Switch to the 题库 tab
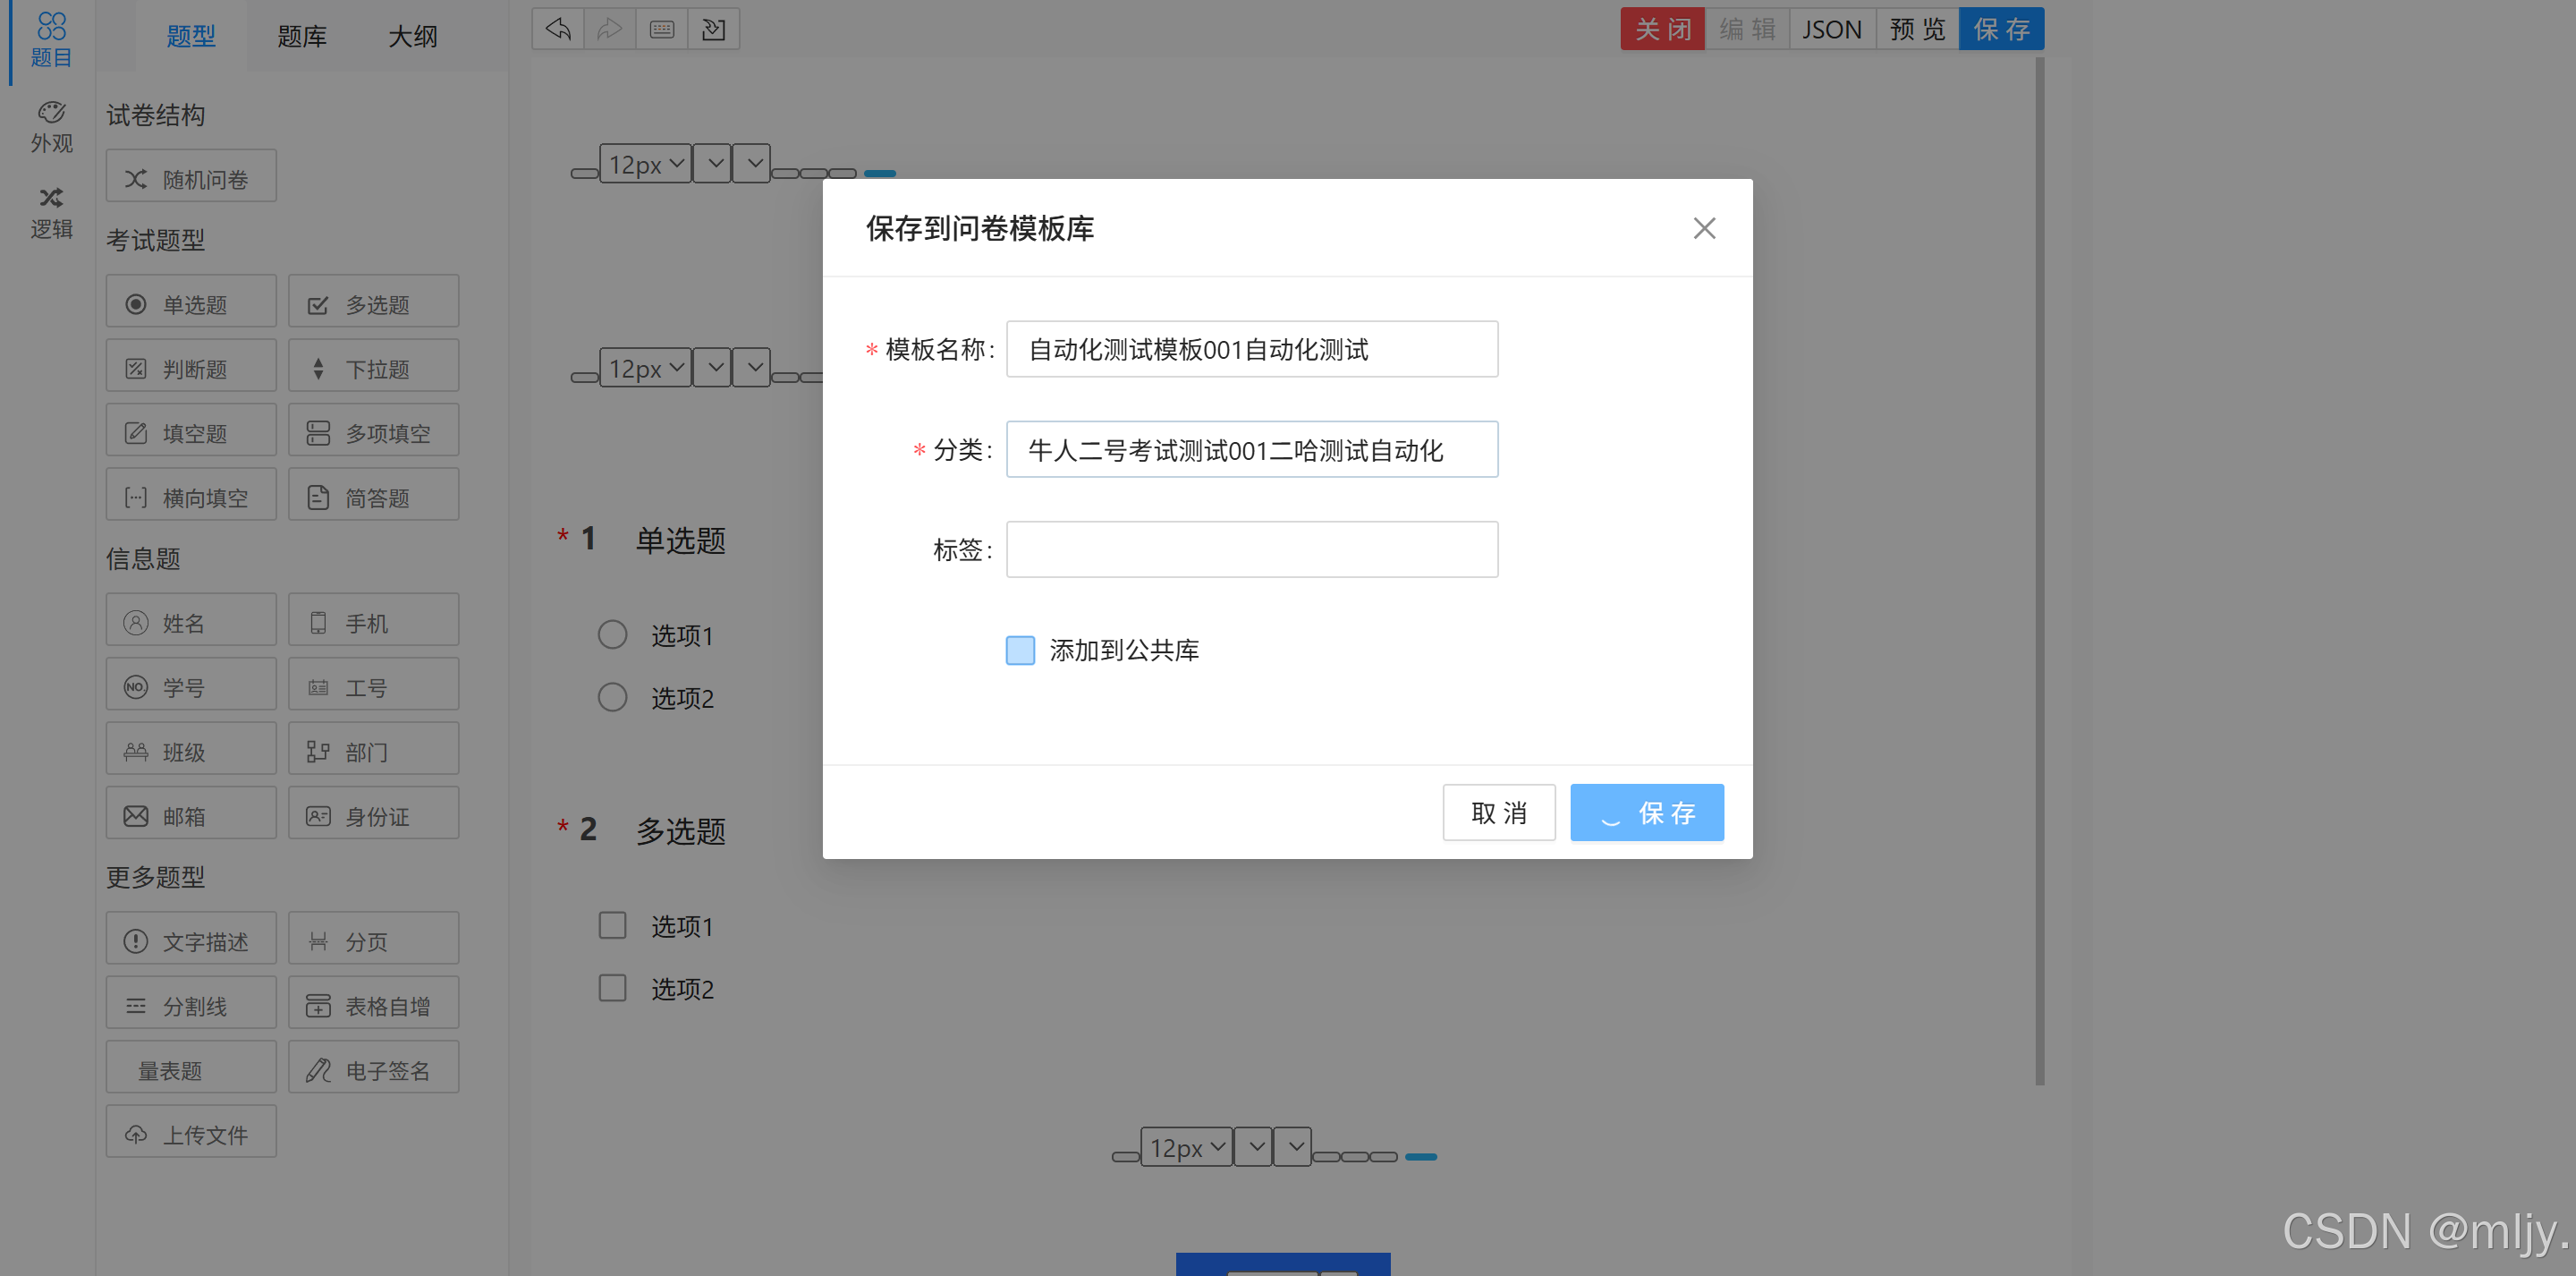 [302, 37]
